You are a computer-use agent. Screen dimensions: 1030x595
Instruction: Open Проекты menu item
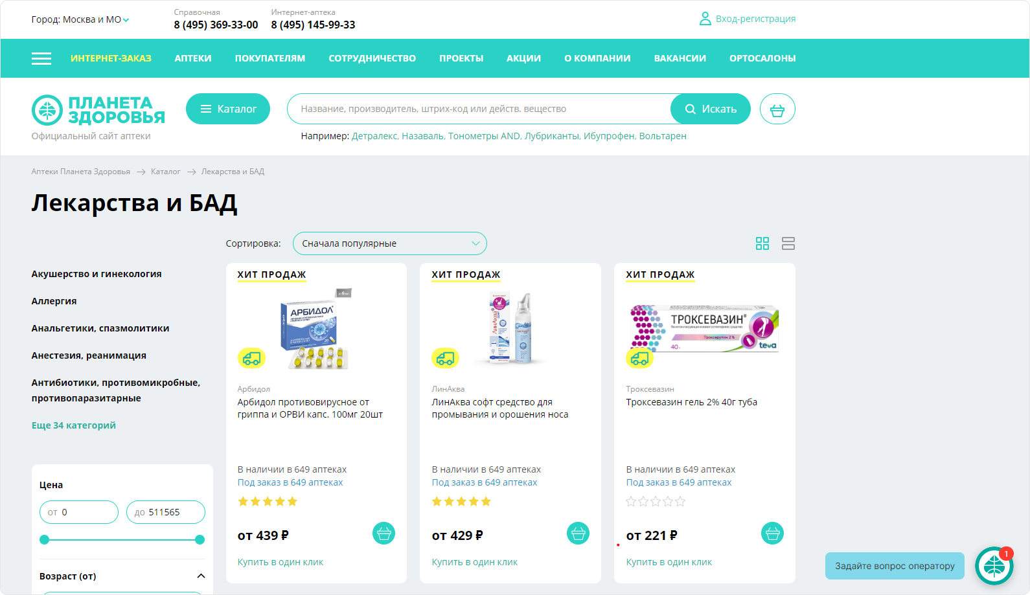461,58
